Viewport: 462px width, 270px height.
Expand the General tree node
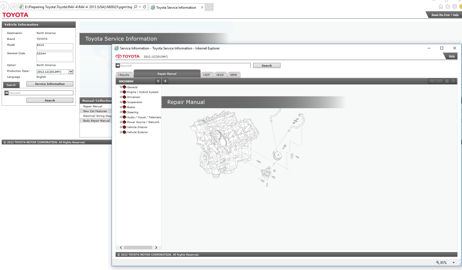click(x=121, y=87)
